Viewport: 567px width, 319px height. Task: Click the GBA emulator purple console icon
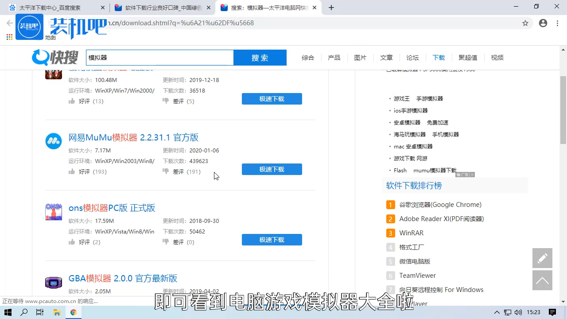click(x=53, y=282)
